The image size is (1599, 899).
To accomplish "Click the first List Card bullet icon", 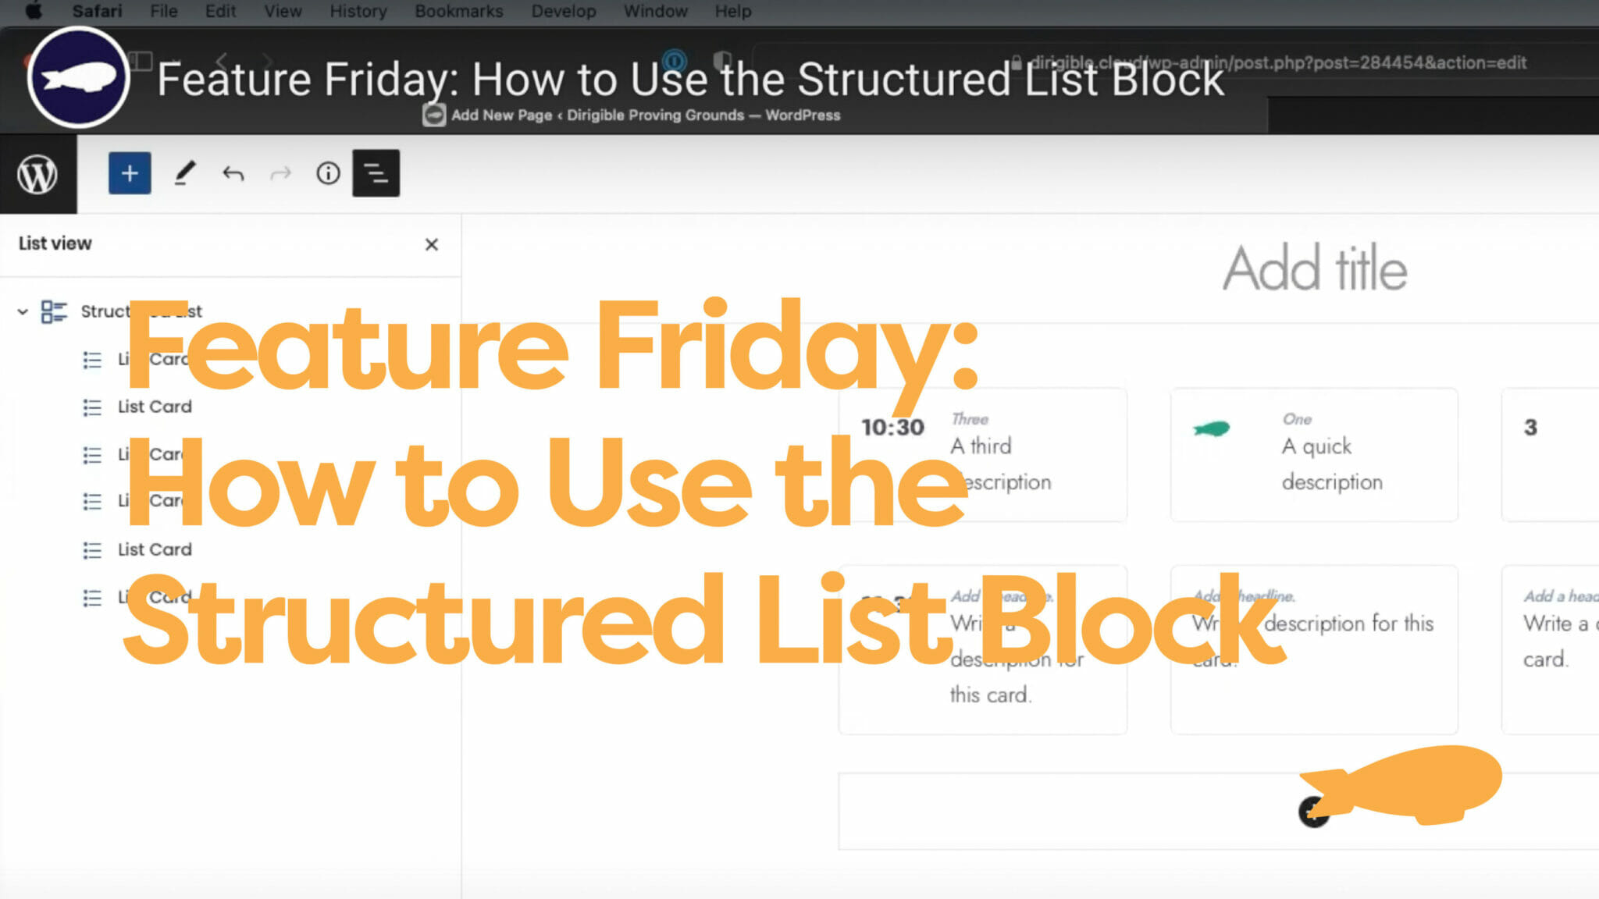I will [91, 360].
